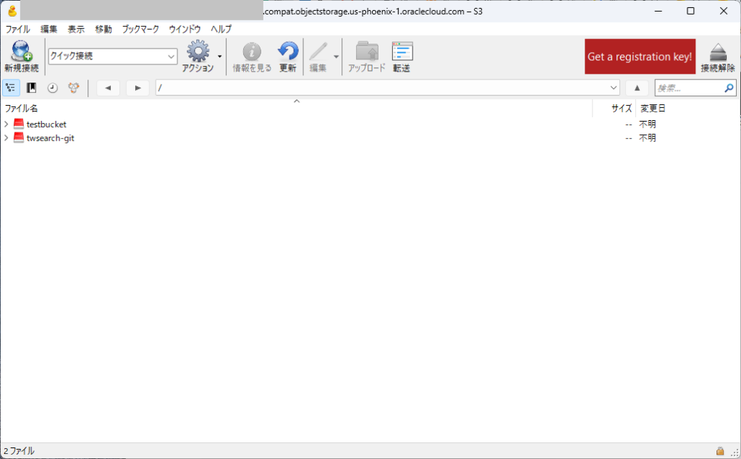The width and height of the screenshot is (741, 459).
Task: Select the twsearch-git row name
Action: tap(51, 138)
